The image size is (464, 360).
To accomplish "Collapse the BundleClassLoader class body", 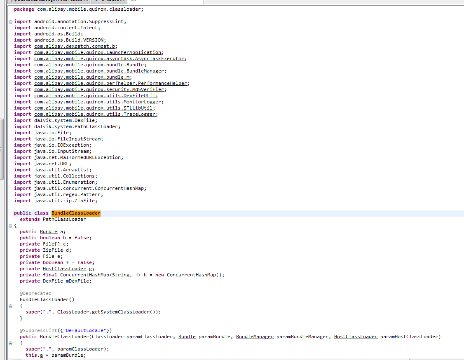I will tap(10, 226).
